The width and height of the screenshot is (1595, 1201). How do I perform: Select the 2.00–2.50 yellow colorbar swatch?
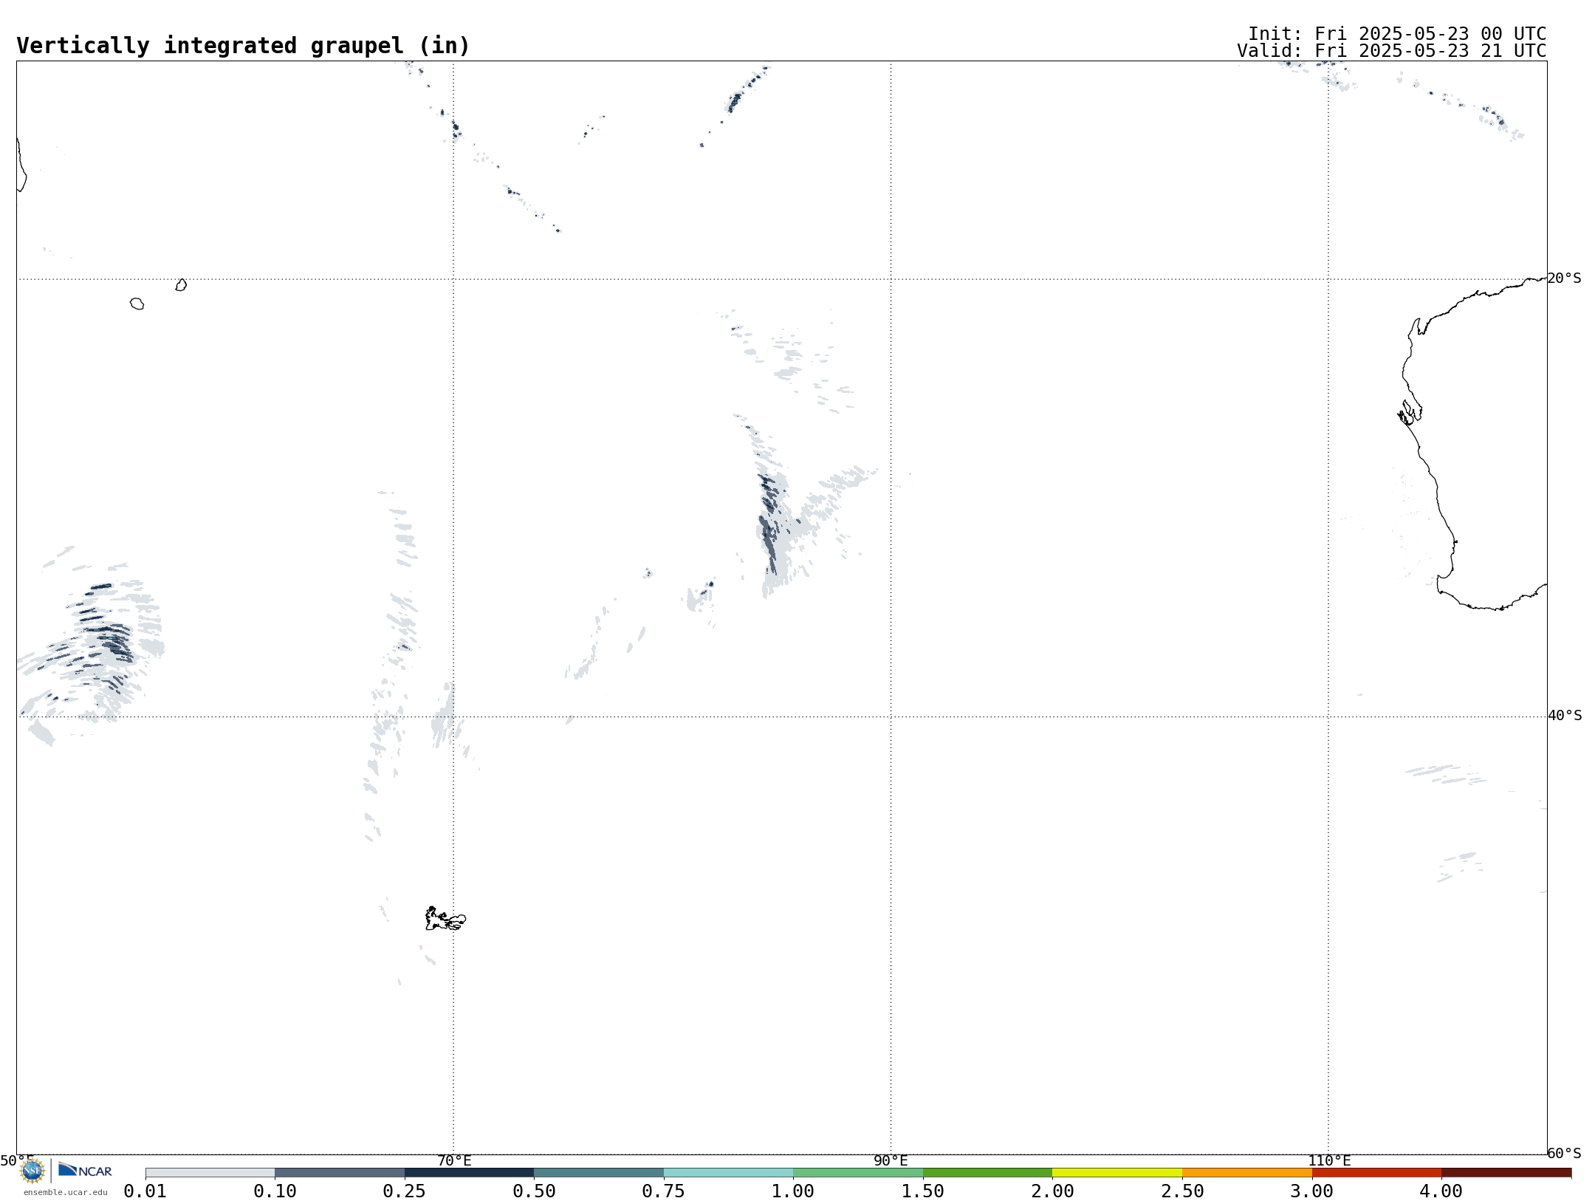pyautogui.click(x=1117, y=1173)
